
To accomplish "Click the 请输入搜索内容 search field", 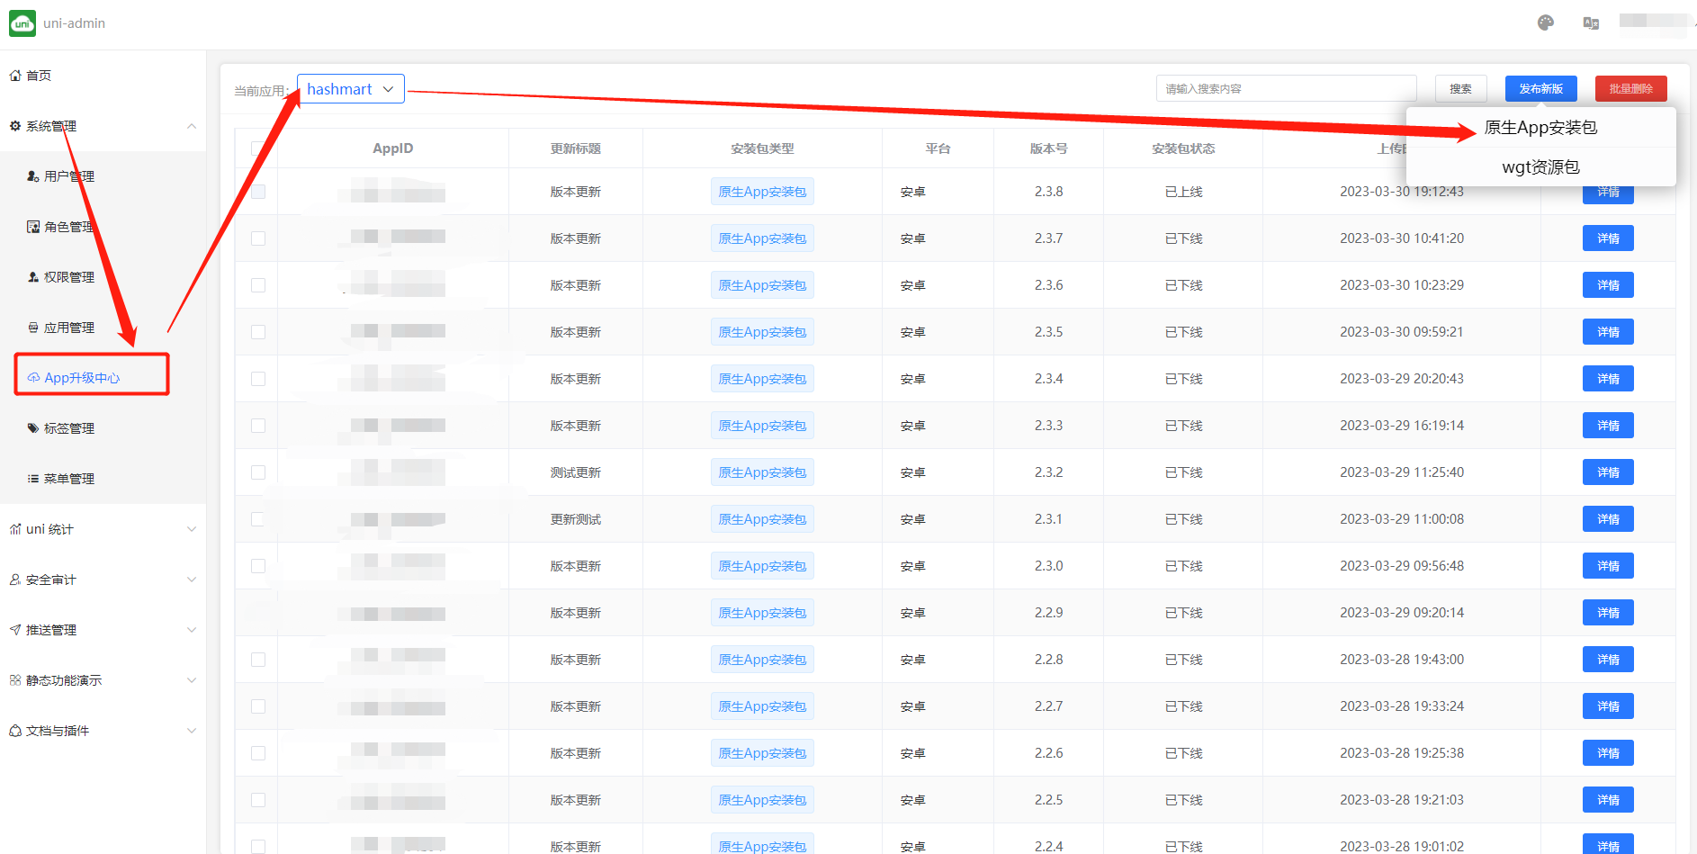I will point(1286,89).
